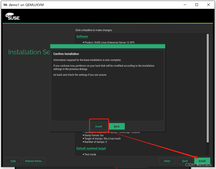Image resolution: width=216 pixels, height=169 pixels.
Task: Click the 'Go back and check the settings' sentence
Action: (x=80, y=75)
